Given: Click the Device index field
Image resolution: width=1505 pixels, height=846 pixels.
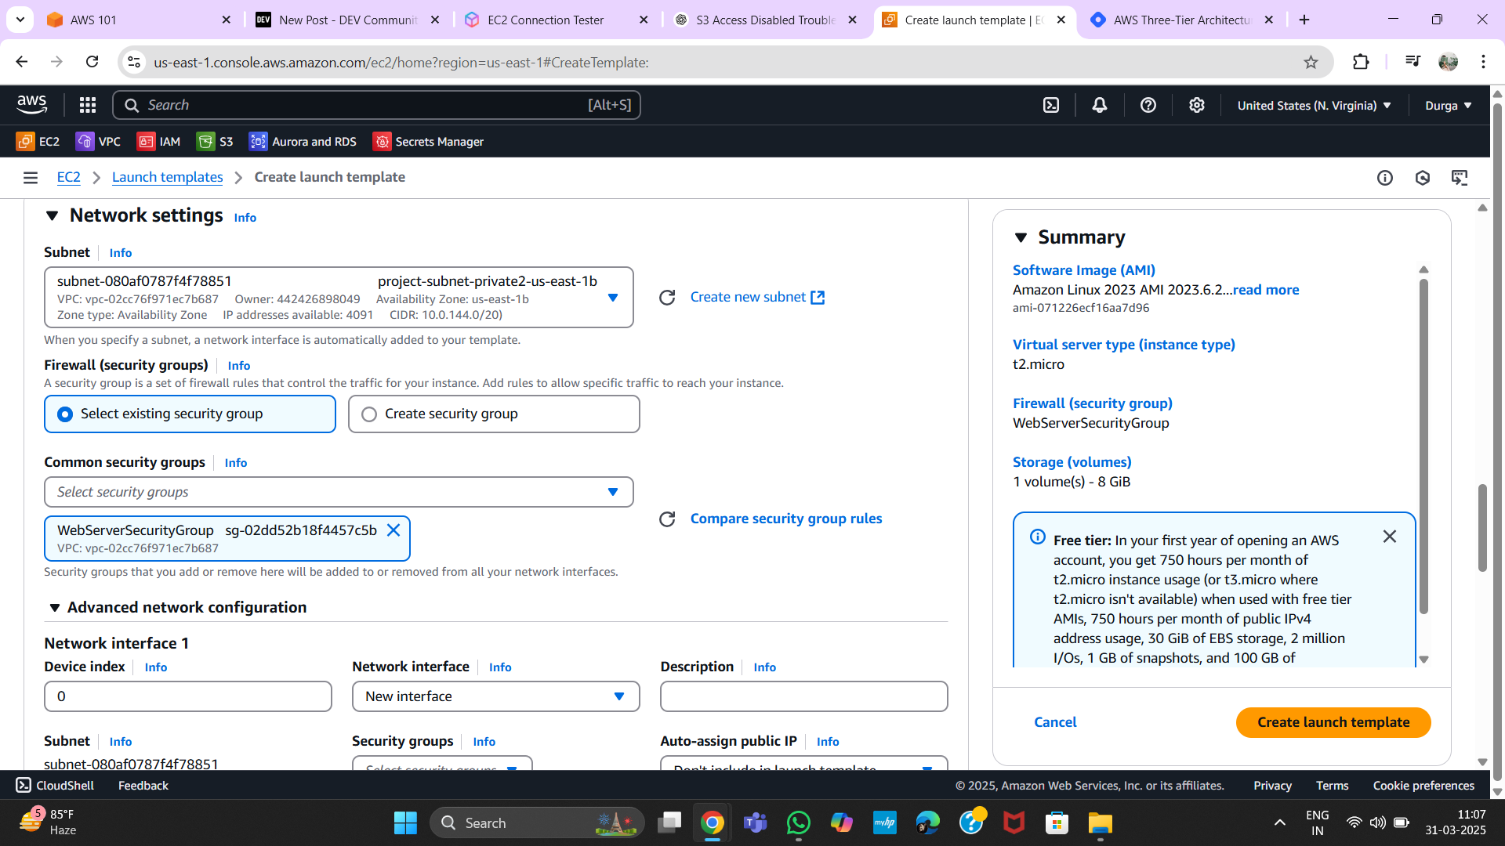Looking at the screenshot, I should pos(188,696).
